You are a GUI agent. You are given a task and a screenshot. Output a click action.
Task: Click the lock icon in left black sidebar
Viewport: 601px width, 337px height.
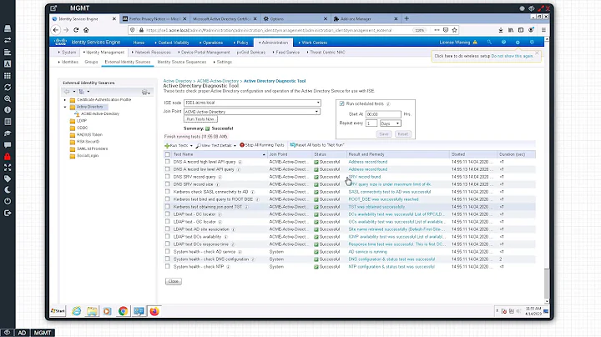point(8,157)
